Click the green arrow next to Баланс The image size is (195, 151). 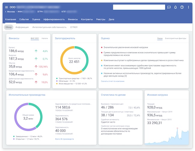pyautogui.click(x=36, y=51)
